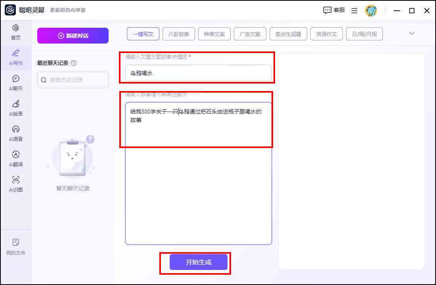The width and height of the screenshot is (436, 285).
Task: Click the user avatar picture
Action: (371, 11)
